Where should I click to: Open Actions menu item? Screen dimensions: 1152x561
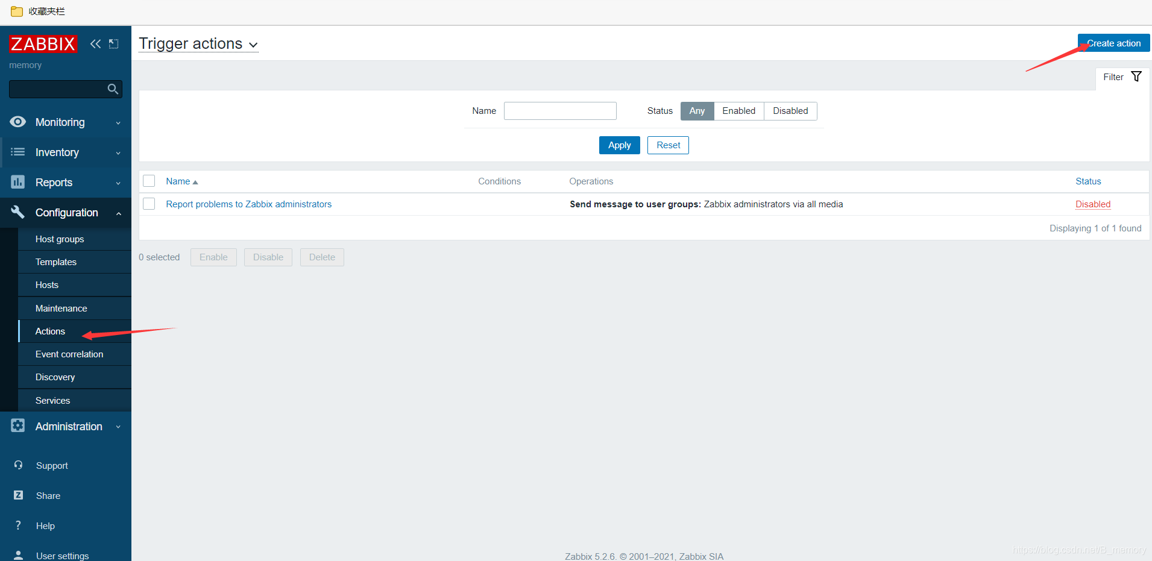coord(75,331)
